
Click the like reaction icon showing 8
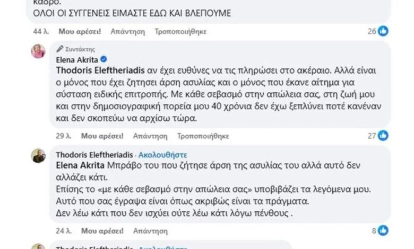pos(383,230)
